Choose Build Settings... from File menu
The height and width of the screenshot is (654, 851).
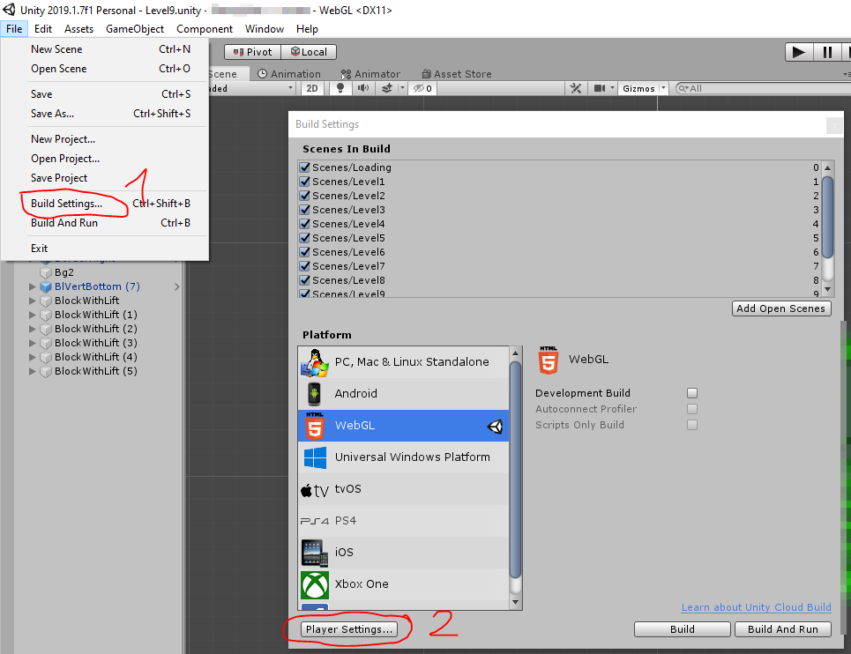[104, 204]
